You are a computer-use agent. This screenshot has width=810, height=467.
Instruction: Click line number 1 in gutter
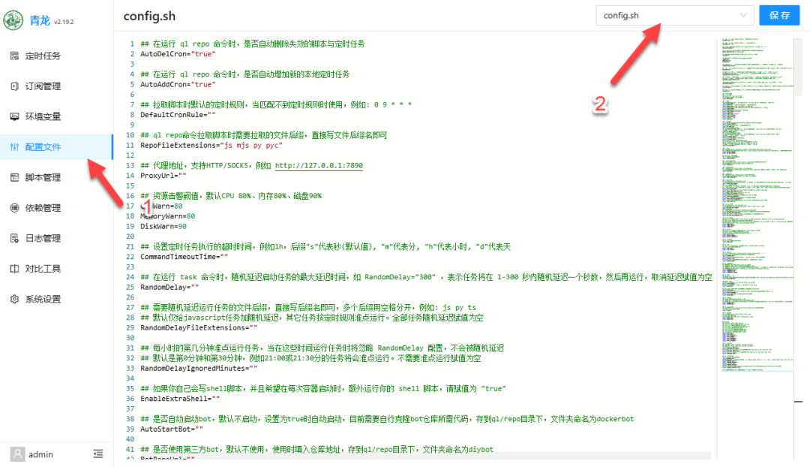click(x=132, y=44)
